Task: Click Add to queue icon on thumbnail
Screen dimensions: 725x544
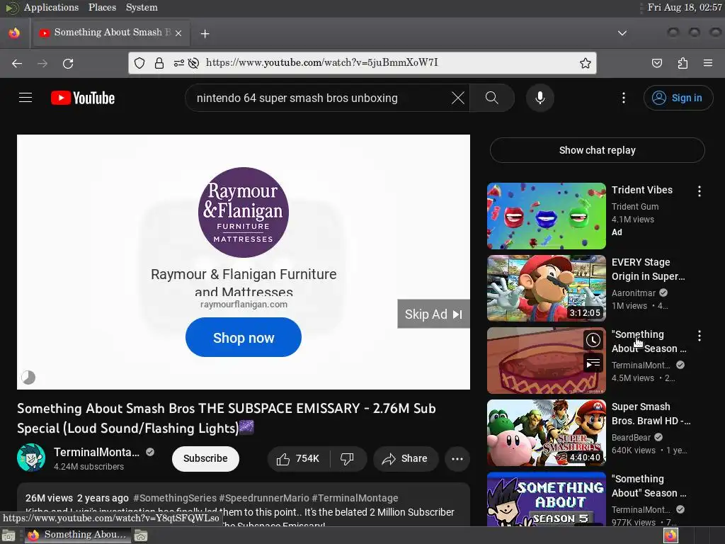Action: 593,363
